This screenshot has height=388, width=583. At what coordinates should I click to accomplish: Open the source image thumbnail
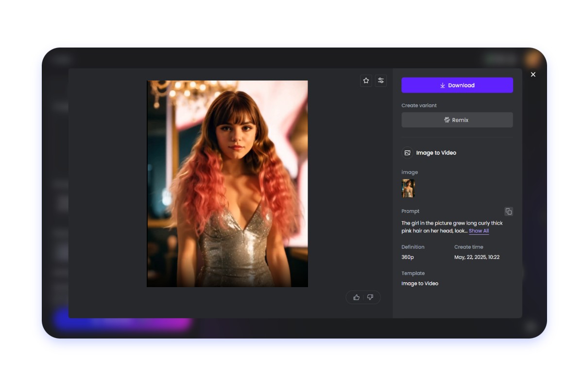[x=408, y=188]
